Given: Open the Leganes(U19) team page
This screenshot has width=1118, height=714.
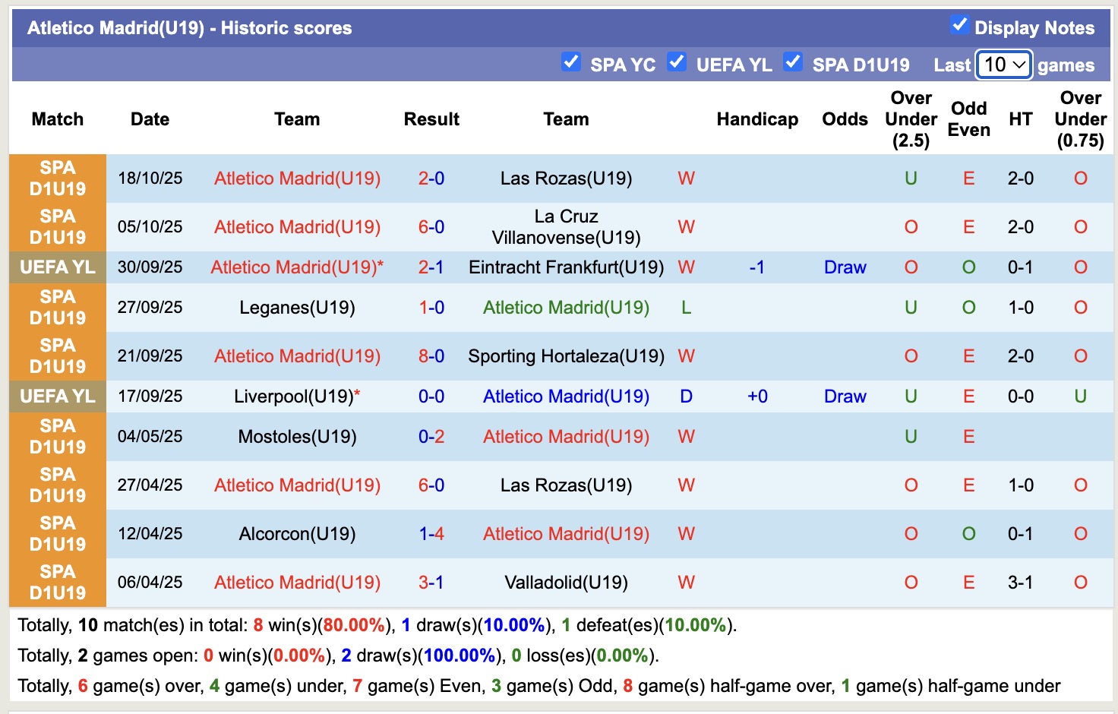Looking at the screenshot, I should [297, 308].
